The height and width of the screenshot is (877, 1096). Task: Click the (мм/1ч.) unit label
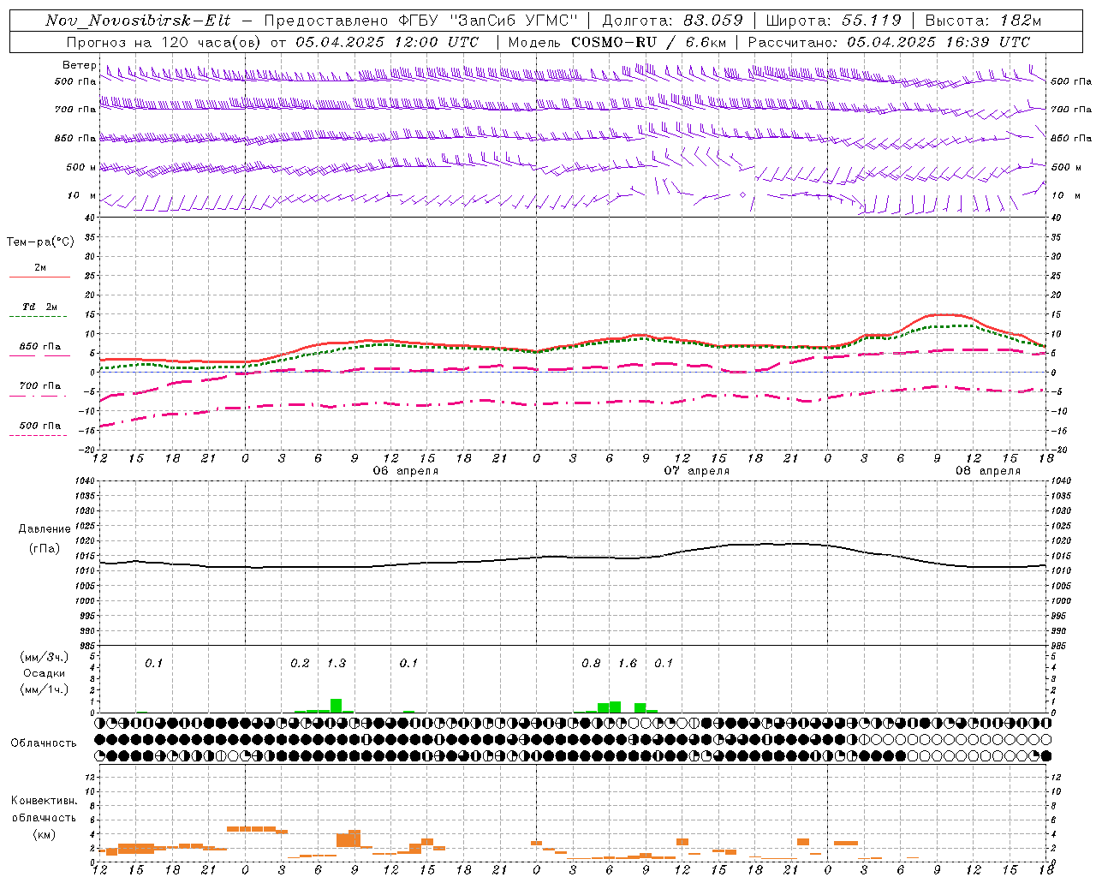pyautogui.click(x=45, y=689)
